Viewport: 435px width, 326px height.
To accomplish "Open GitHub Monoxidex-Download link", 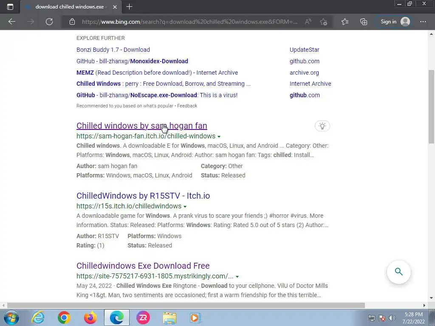I will tap(133, 61).
